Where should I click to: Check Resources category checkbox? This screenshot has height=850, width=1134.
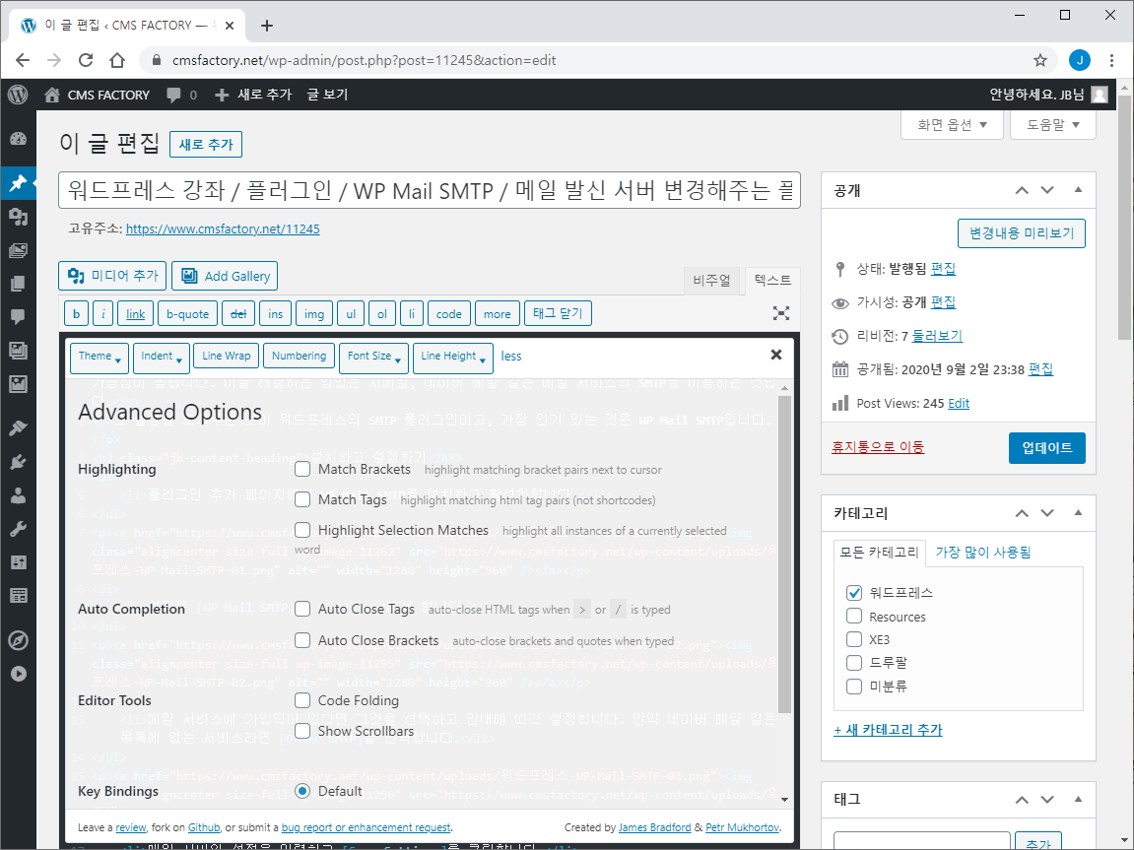[x=854, y=616]
